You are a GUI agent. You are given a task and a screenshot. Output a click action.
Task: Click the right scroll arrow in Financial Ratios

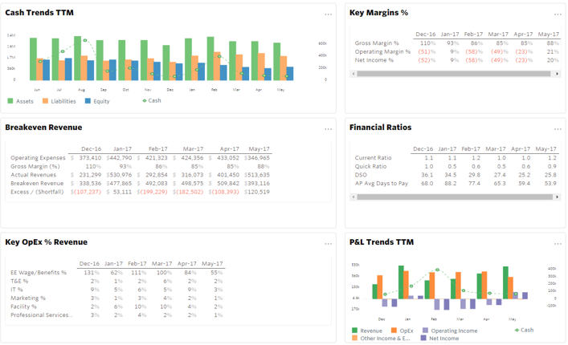(x=557, y=197)
